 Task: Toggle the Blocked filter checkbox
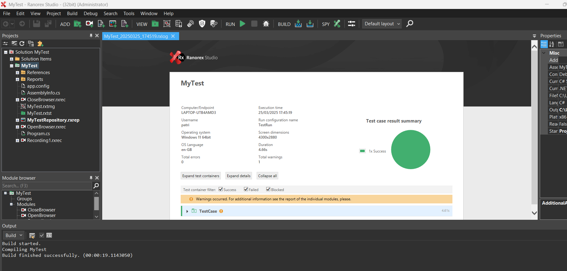[268, 190]
